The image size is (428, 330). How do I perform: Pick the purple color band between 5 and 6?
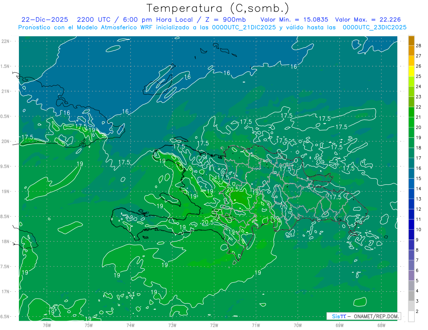click(411, 276)
